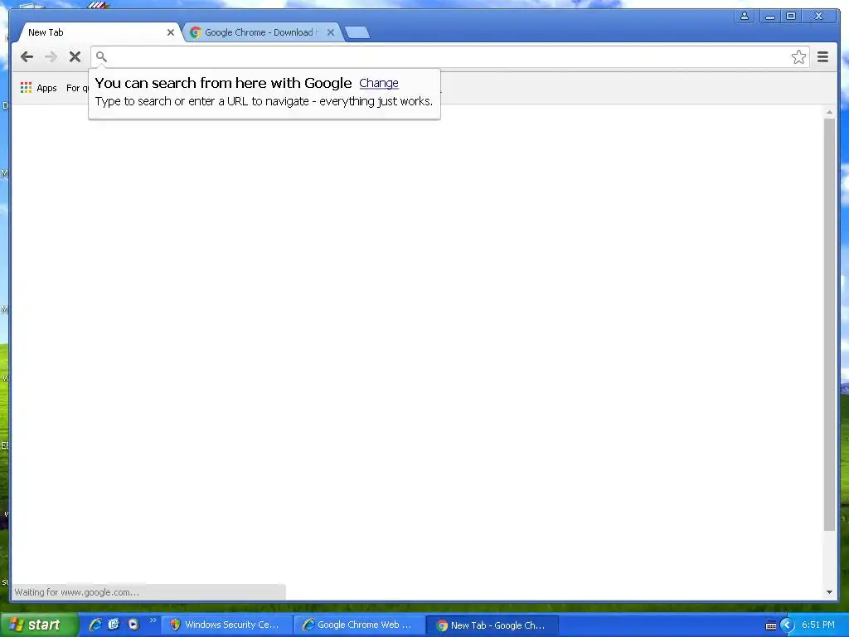Viewport: 849px width, 637px height.
Task: Open the Apps shortcut in bookmarks bar
Action: click(x=38, y=88)
